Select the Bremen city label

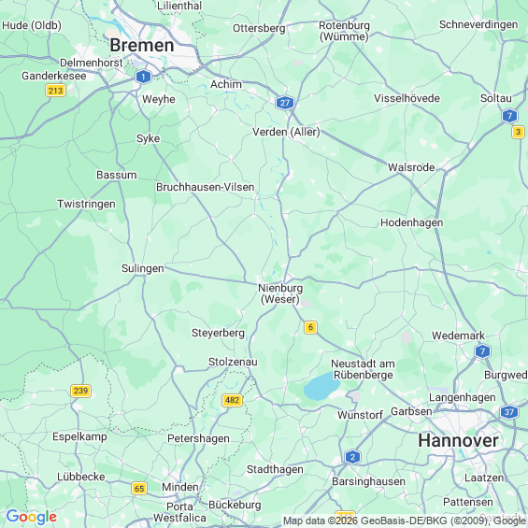coord(142,45)
